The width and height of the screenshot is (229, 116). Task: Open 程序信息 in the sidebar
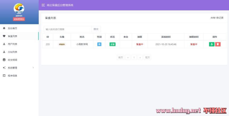coord(19,76)
